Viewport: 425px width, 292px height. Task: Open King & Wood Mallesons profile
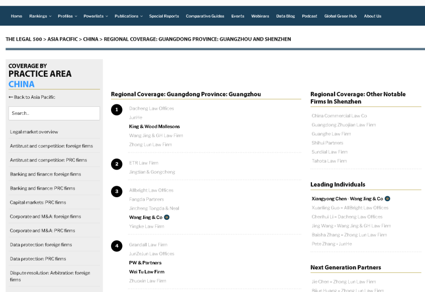coord(155,126)
